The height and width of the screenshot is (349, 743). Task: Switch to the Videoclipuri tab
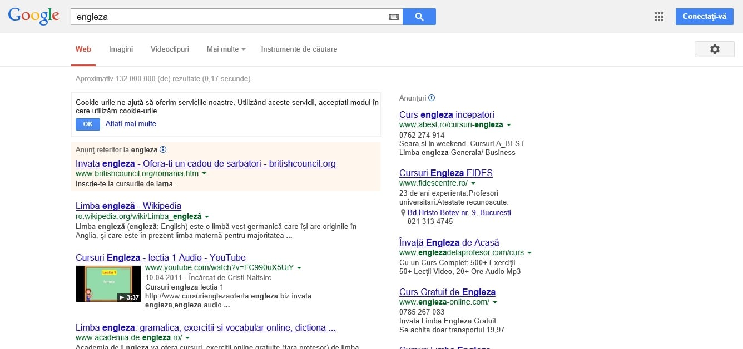click(170, 49)
